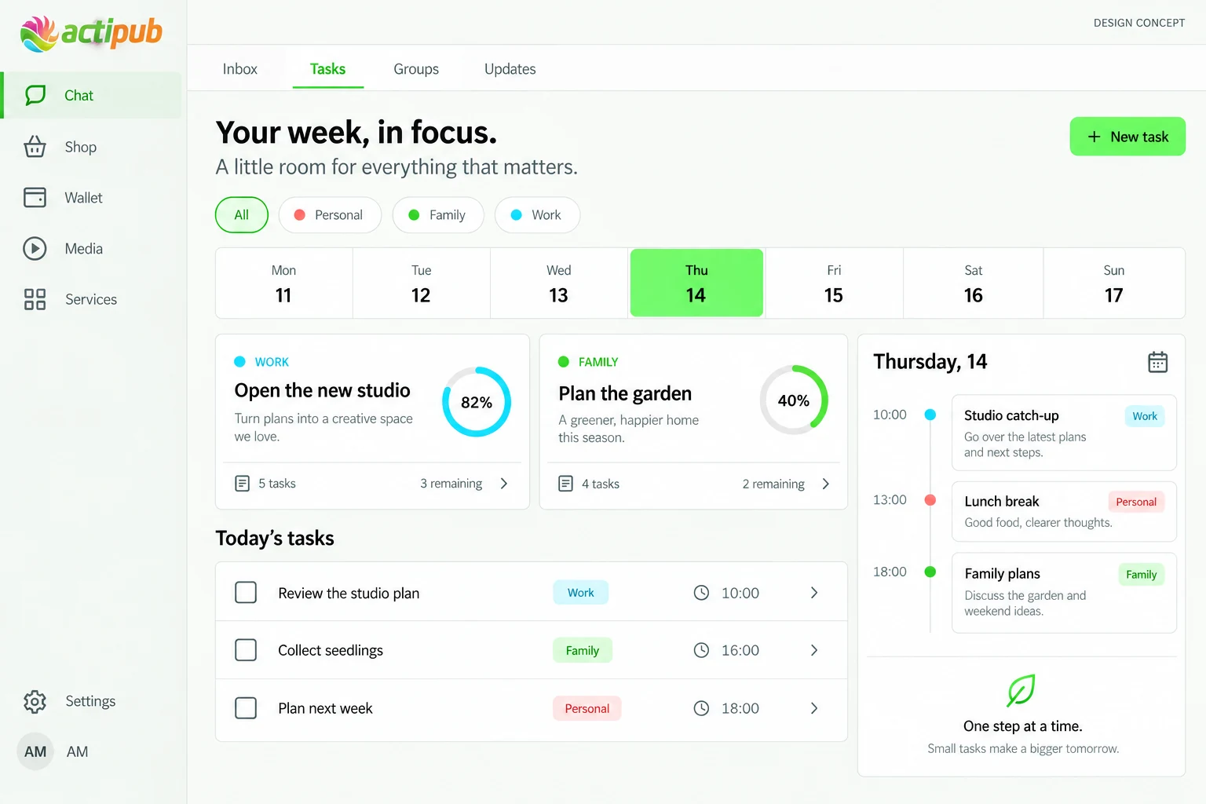Expand the Plan the garden card chevron
The height and width of the screenshot is (804, 1206).
coord(825,484)
